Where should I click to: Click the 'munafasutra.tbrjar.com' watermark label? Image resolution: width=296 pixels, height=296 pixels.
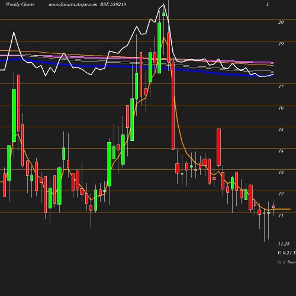tap(73, 4)
